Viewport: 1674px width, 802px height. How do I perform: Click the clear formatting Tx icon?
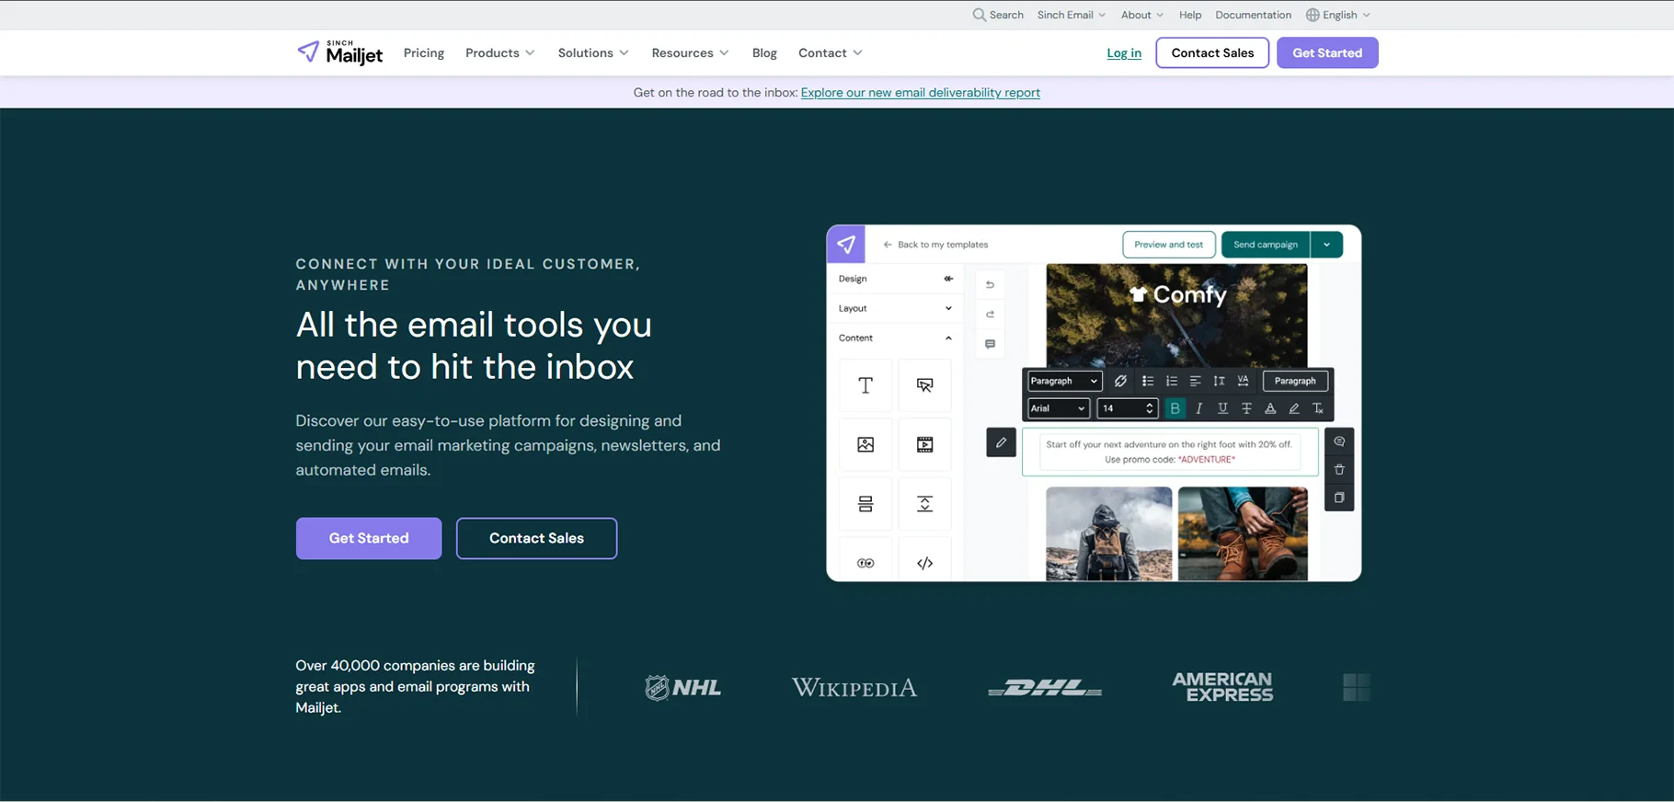pyautogui.click(x=1318, y=408)
